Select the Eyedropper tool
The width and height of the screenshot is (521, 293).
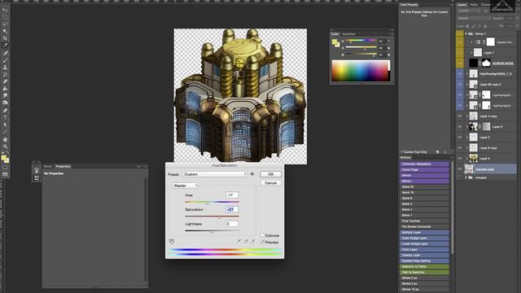(5, 46)
